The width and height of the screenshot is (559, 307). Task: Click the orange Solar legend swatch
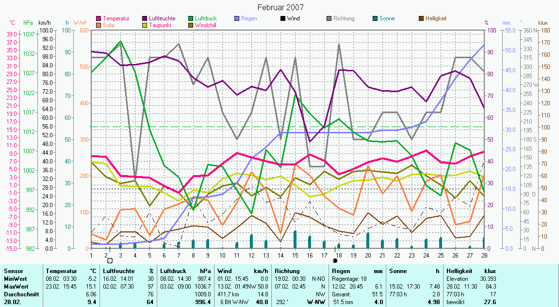tap(99, 25)
